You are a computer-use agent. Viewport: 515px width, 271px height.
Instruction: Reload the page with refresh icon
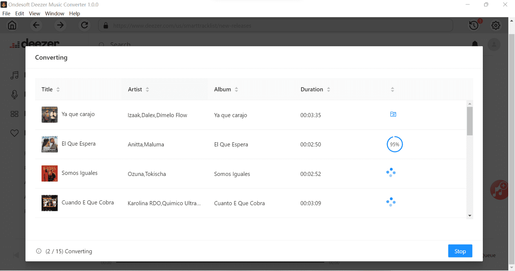pyautogui.click(x=84, y=25)
